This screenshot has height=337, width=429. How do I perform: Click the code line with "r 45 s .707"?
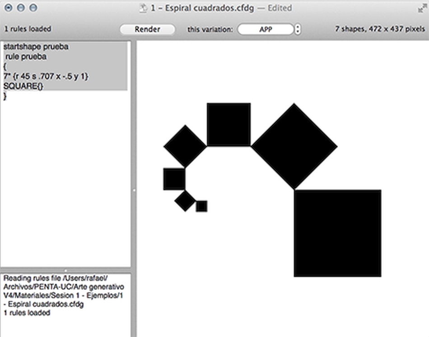point(46,76)
